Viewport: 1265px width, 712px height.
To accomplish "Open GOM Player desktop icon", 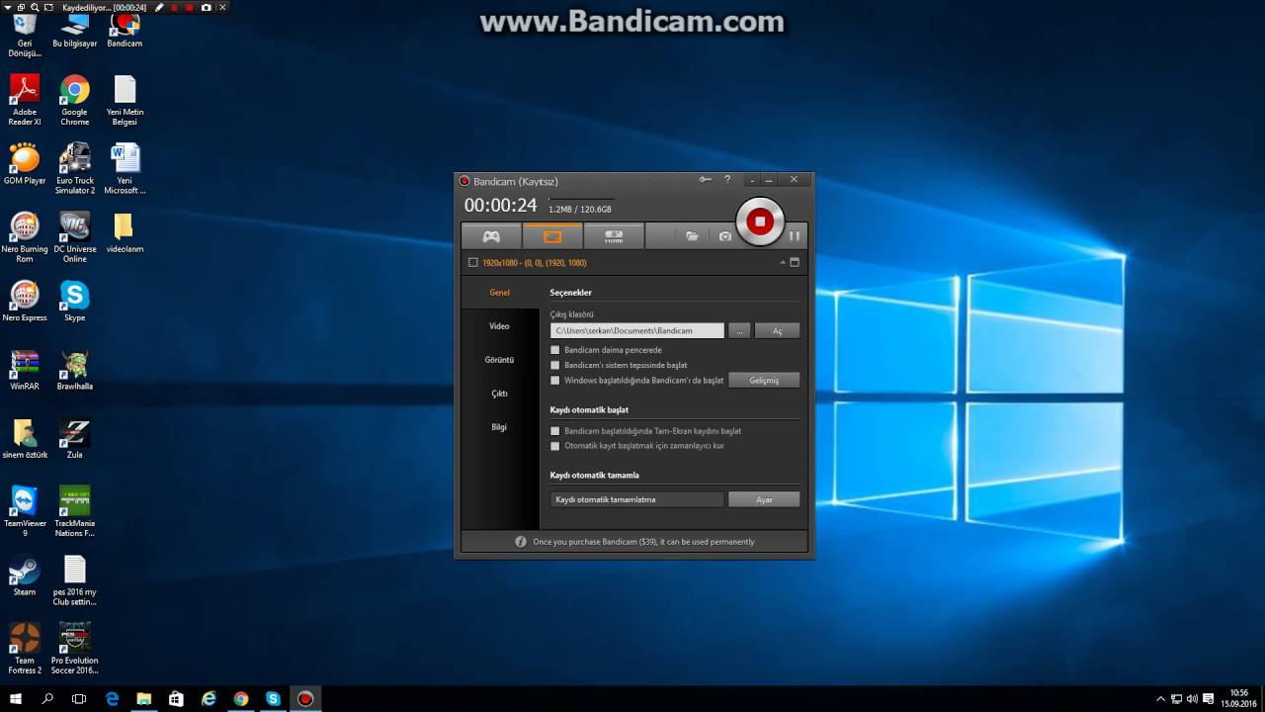I will (x=25, y=164).
